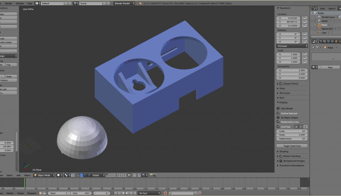The width and height of the screenshot is (341, 196).
Task: Toggle the 3D manipulator widget icon
Action: coord(77,175)
